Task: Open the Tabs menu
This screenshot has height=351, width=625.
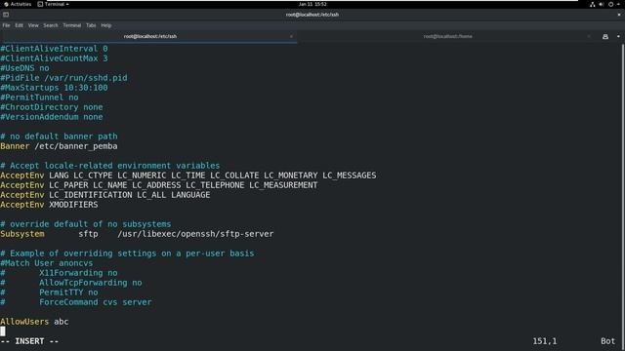Action: coord(91,25)
